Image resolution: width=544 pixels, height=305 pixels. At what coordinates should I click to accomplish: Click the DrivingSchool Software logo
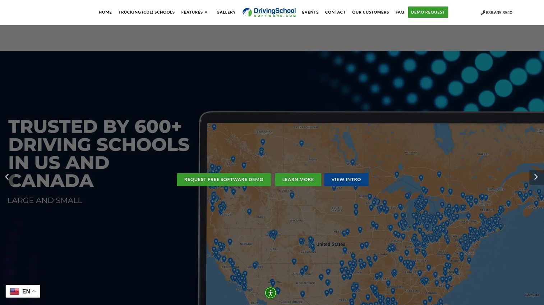tap(269, 12)
